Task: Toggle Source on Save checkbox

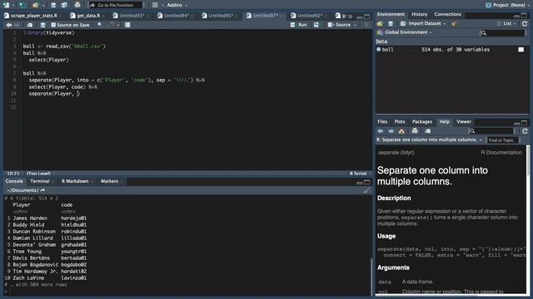Action: click(53, 25)
